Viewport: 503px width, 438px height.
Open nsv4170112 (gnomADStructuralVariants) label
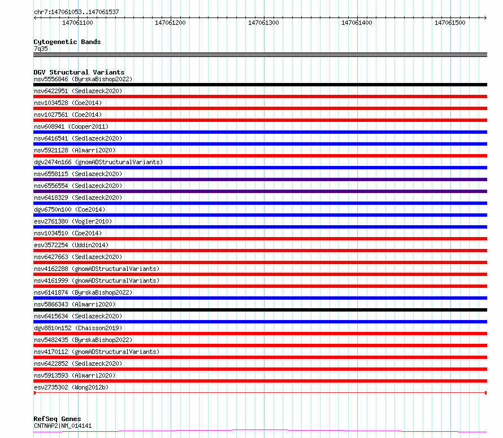point(97,352)
